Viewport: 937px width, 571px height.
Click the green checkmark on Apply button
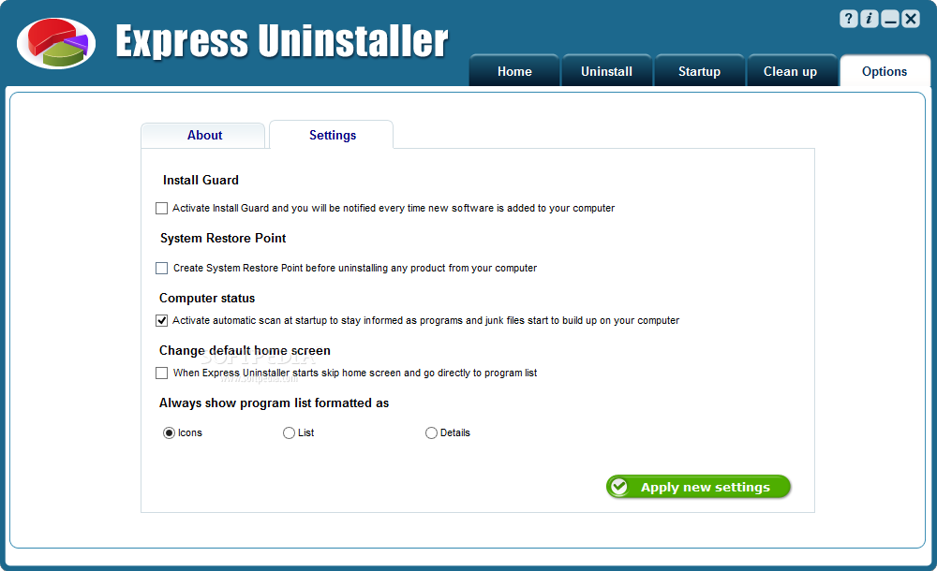click(x=619, y=487)
